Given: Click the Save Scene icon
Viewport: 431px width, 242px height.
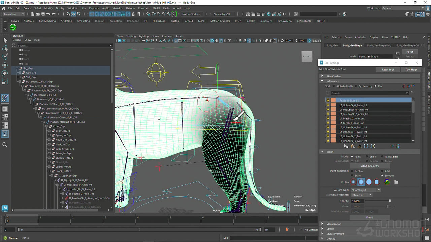Looking at the screenshot, I should (x=43, y=14).
